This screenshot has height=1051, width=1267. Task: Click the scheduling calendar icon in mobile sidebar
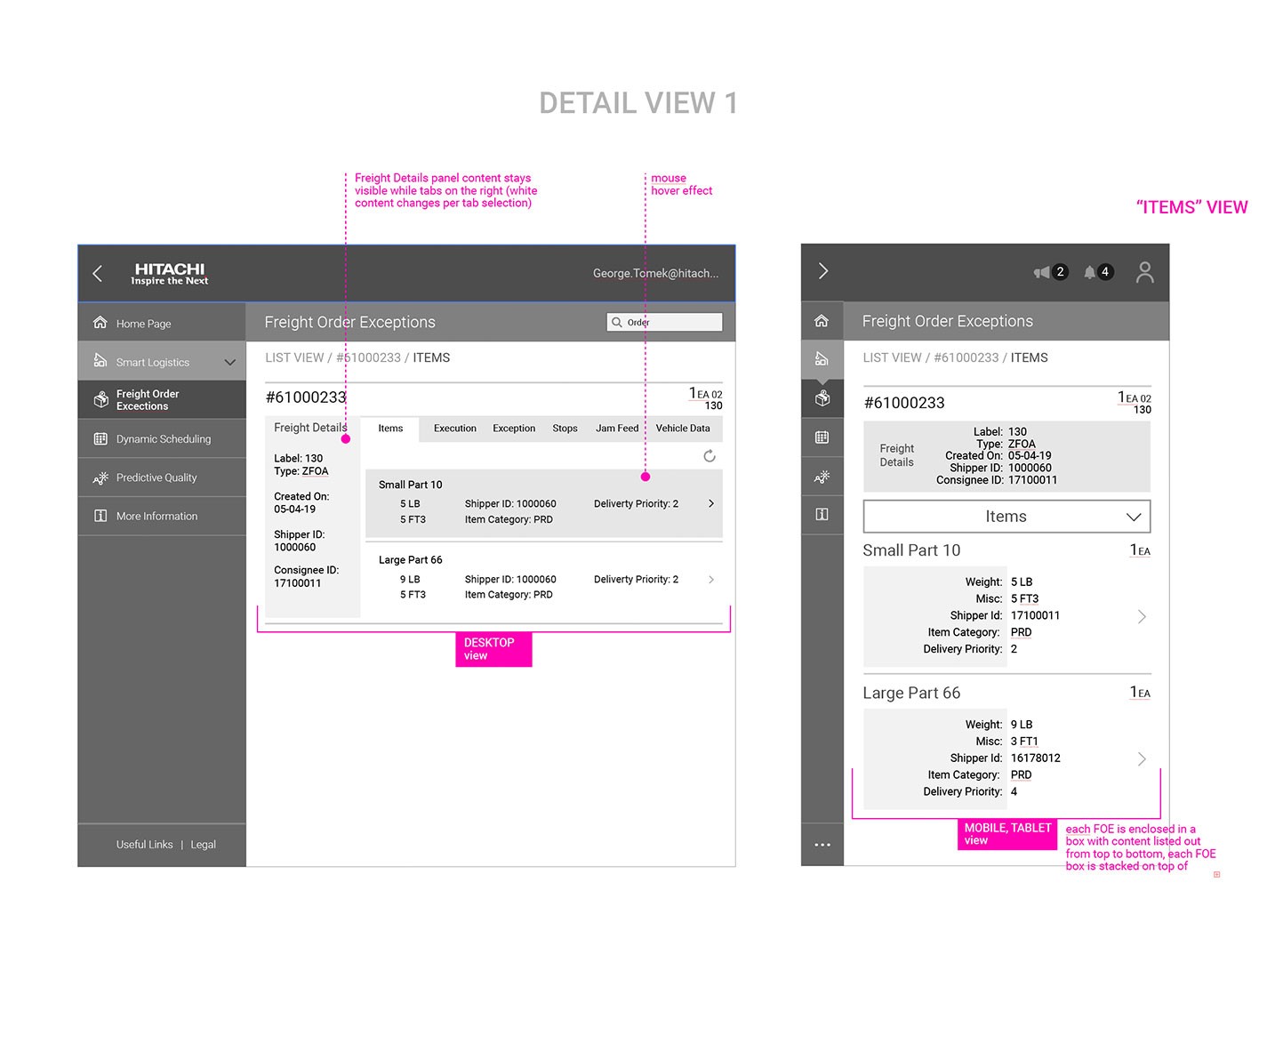pos(822,437)
